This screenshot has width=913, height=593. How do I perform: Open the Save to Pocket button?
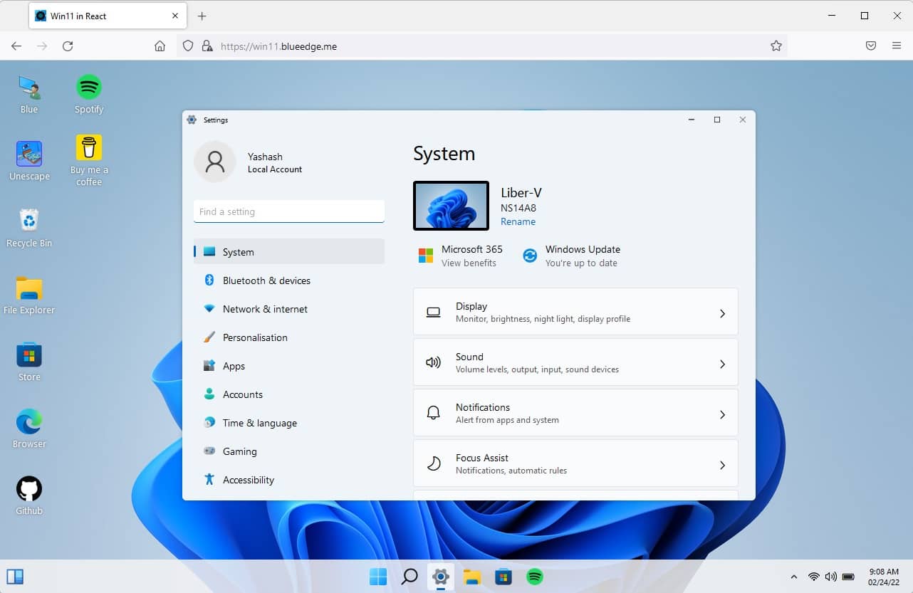click(x=870, y=46)
